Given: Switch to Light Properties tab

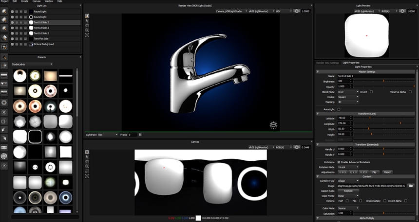Looking at the screenshot, I should tap(351, 63).
